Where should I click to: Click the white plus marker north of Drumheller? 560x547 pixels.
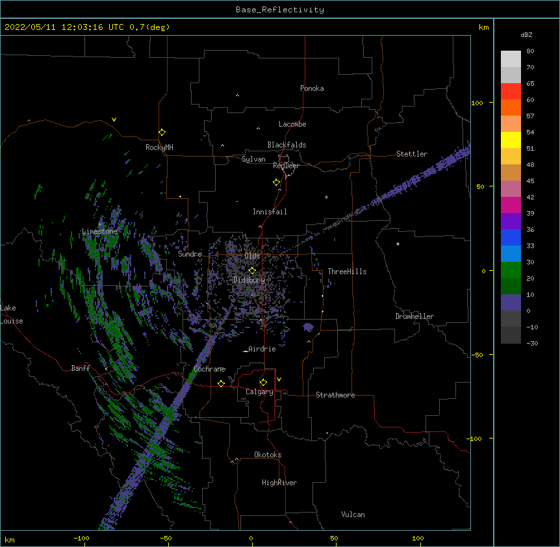click(x=398, y=244)
